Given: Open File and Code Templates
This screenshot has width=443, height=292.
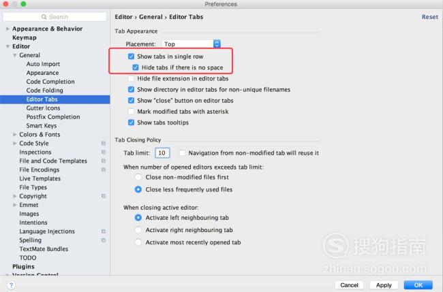Looking at the screenshot, I should [x=53, y=161].
